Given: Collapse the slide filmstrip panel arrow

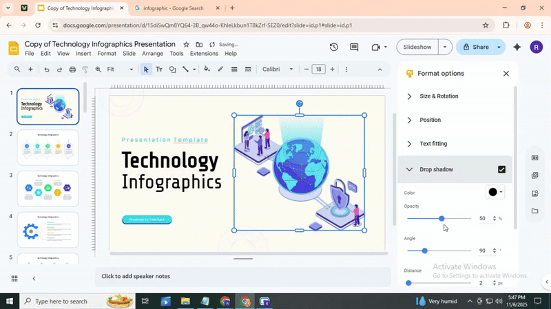Looking at the screenshot, I should coord(34,279).
